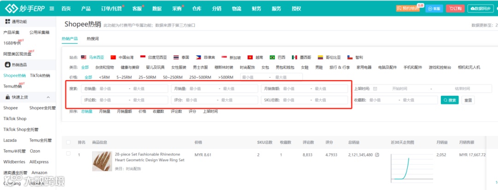Click the green 搜索 search button

coord(450,100)
